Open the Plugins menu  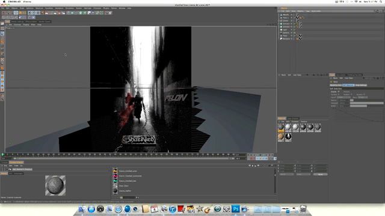coord(106,8)
